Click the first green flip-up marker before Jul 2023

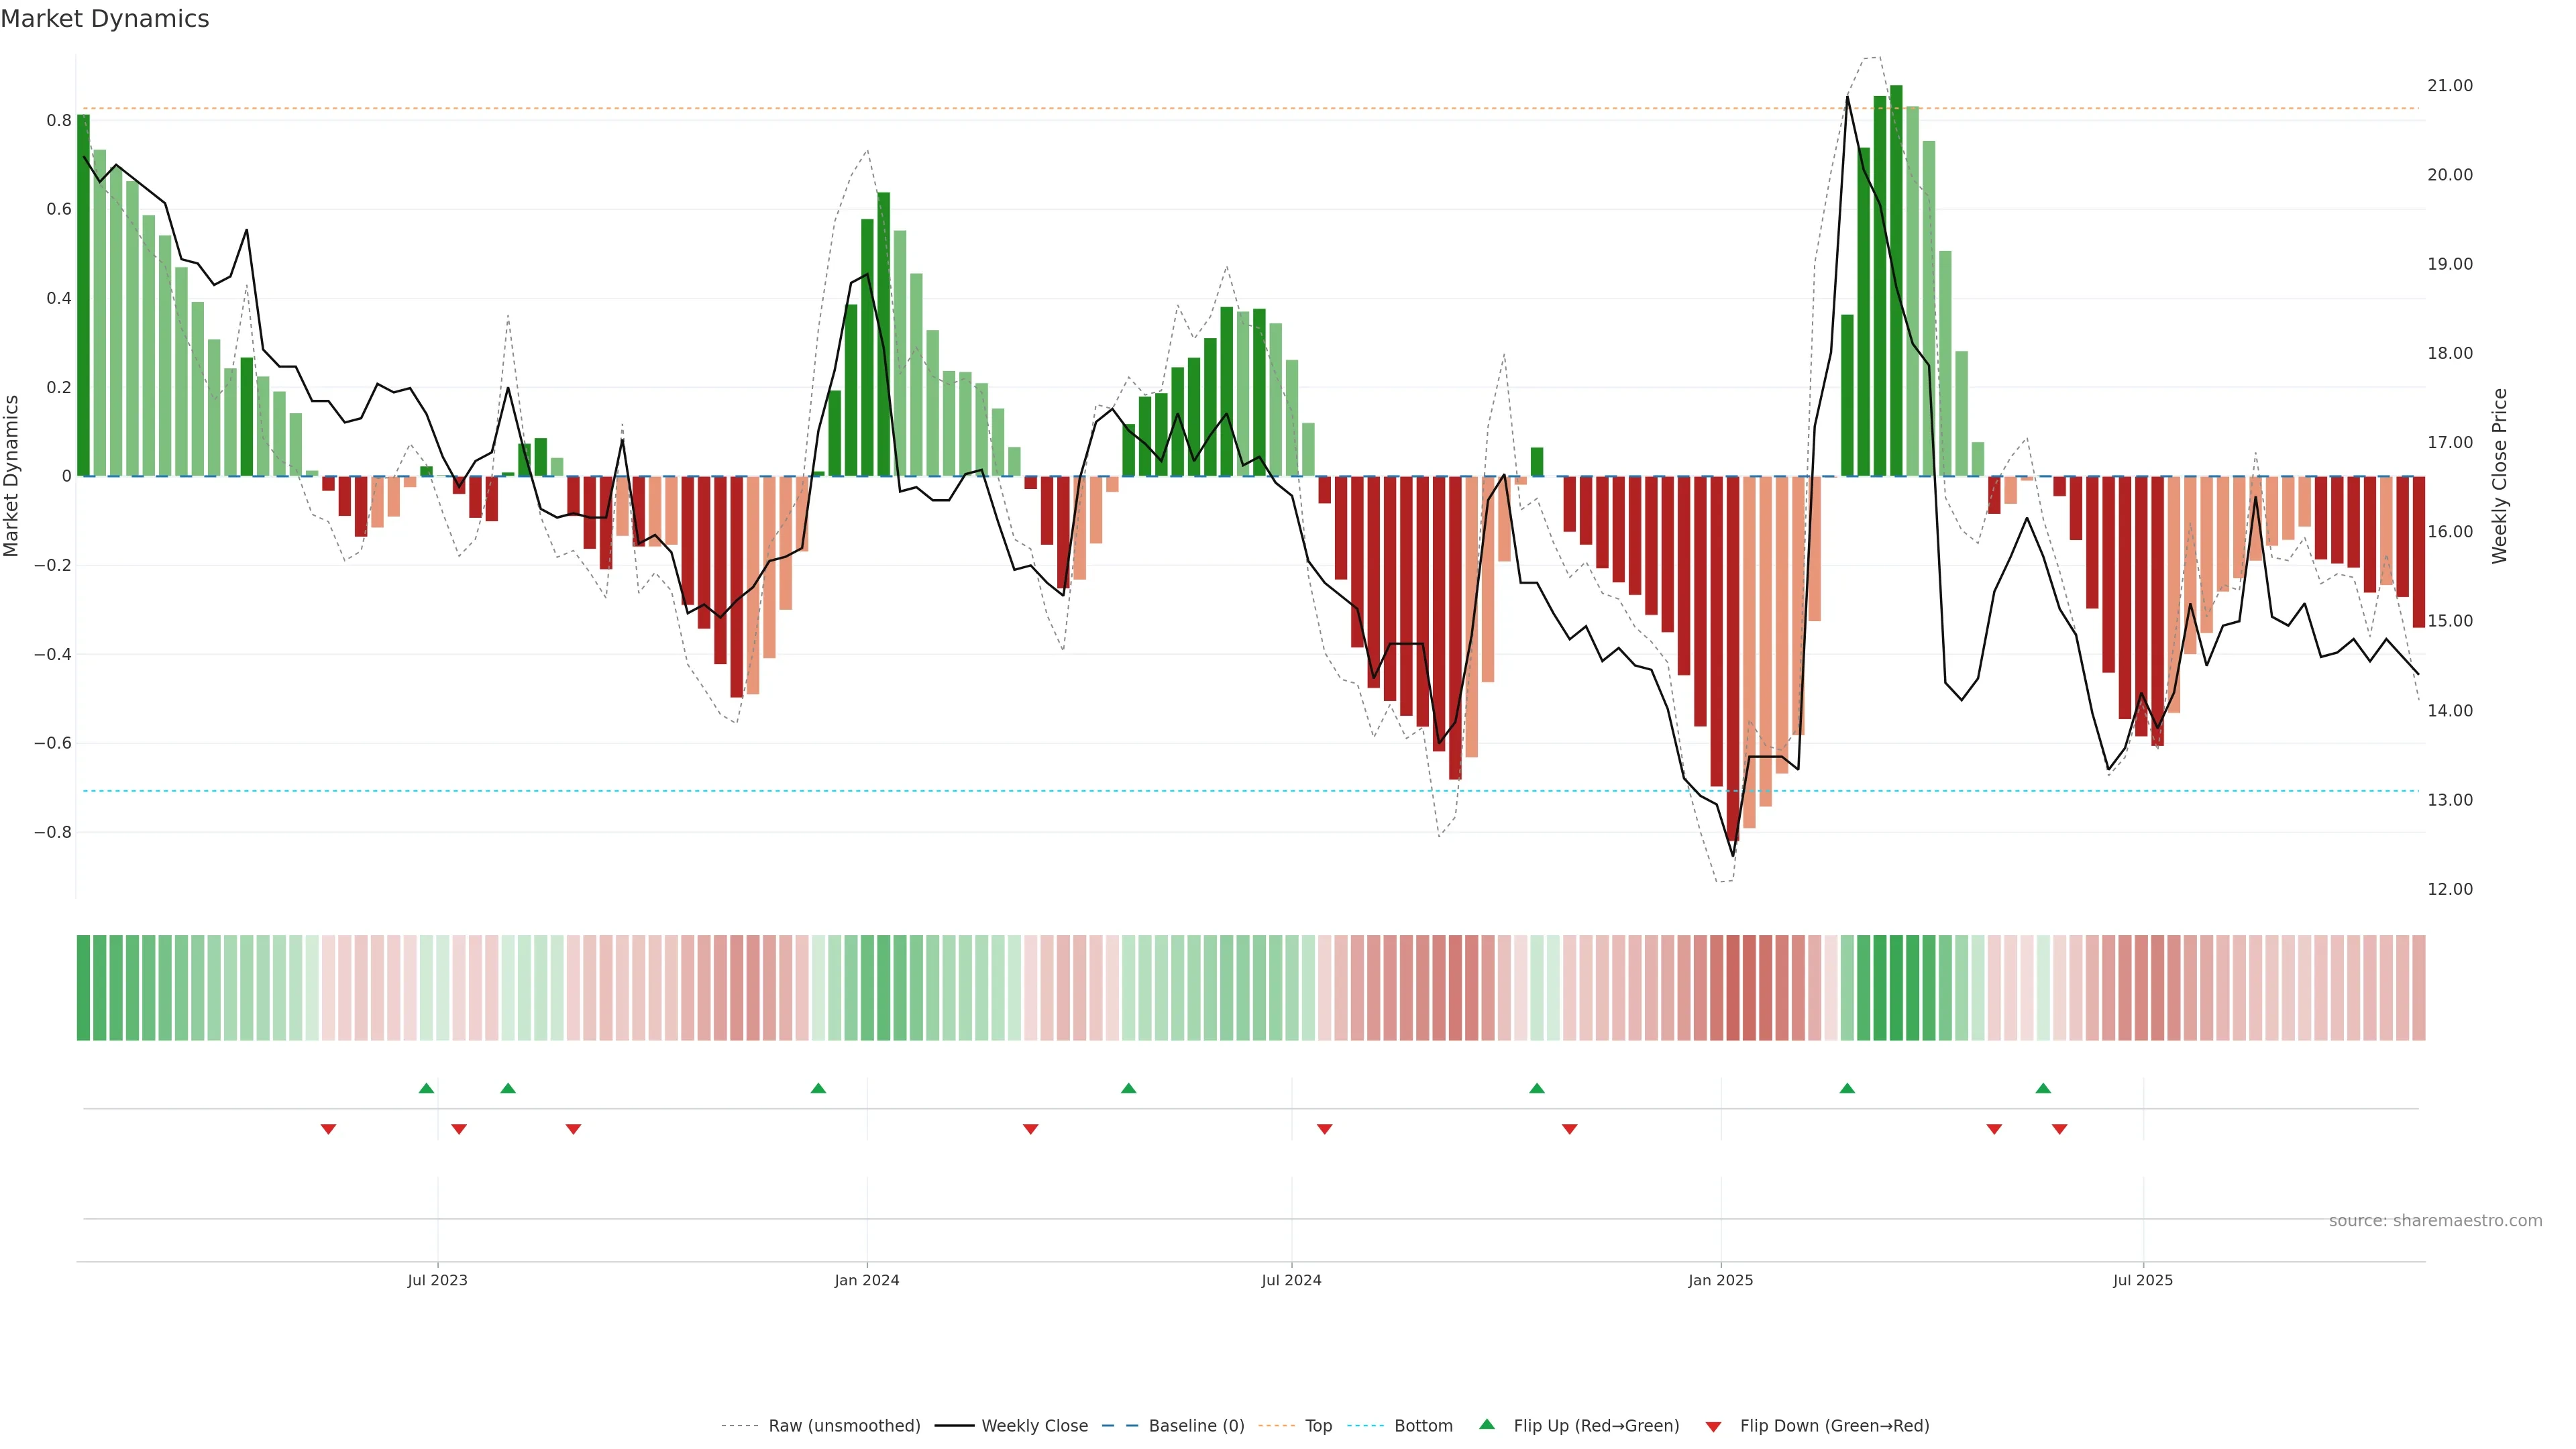tap(426, 1088)
